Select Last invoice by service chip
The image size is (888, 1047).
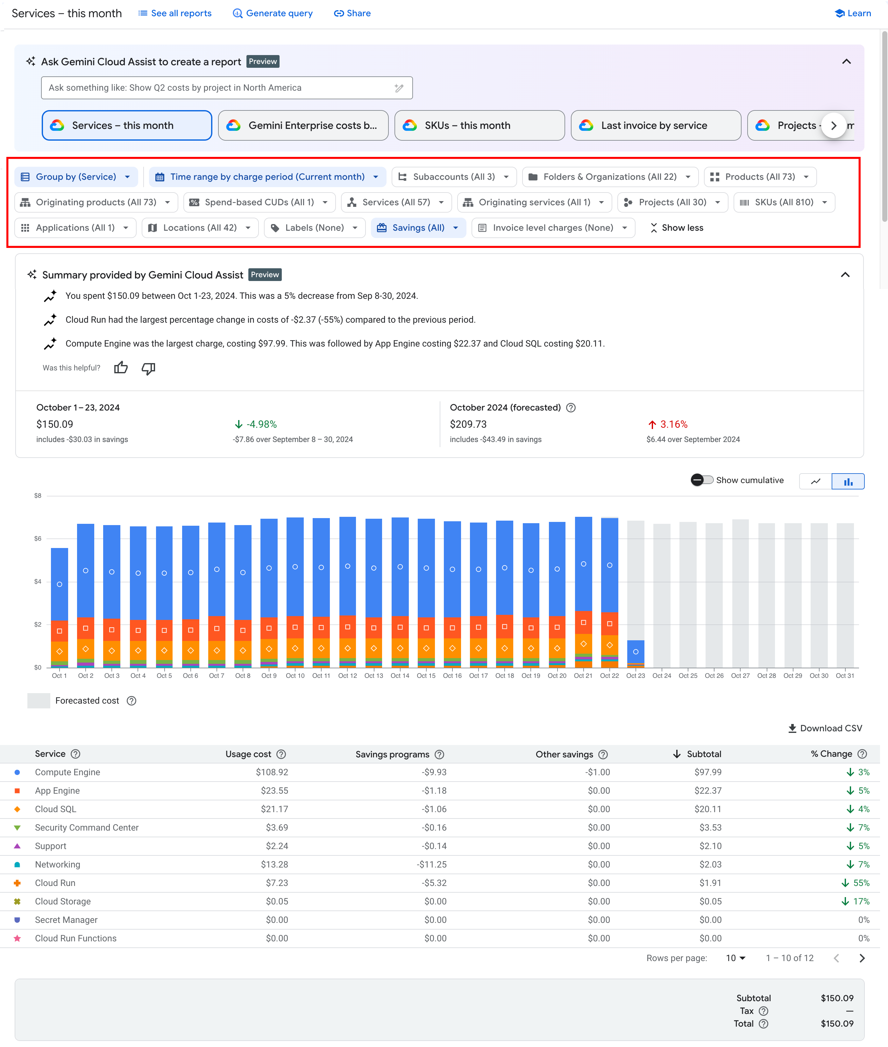pos(656,125)
